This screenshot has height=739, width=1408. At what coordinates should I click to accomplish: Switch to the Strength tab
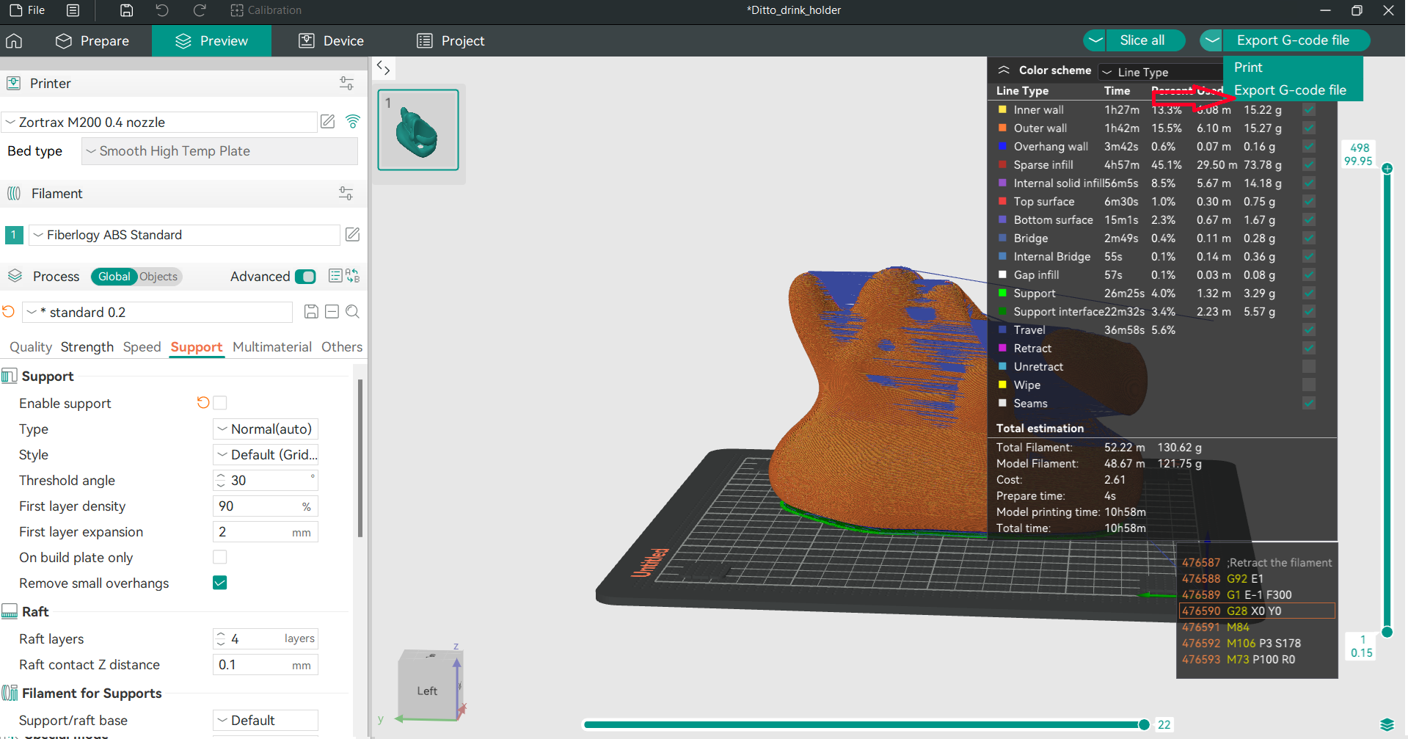click(x=87, y=347)
